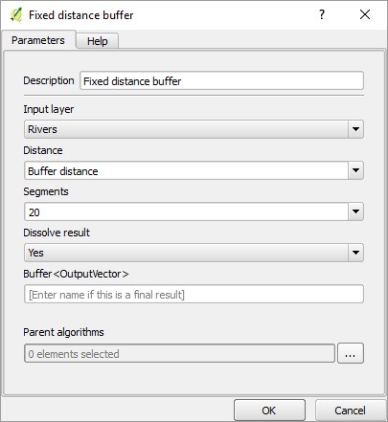Click the Description text field
388x422 pixels.
(221, 80)
